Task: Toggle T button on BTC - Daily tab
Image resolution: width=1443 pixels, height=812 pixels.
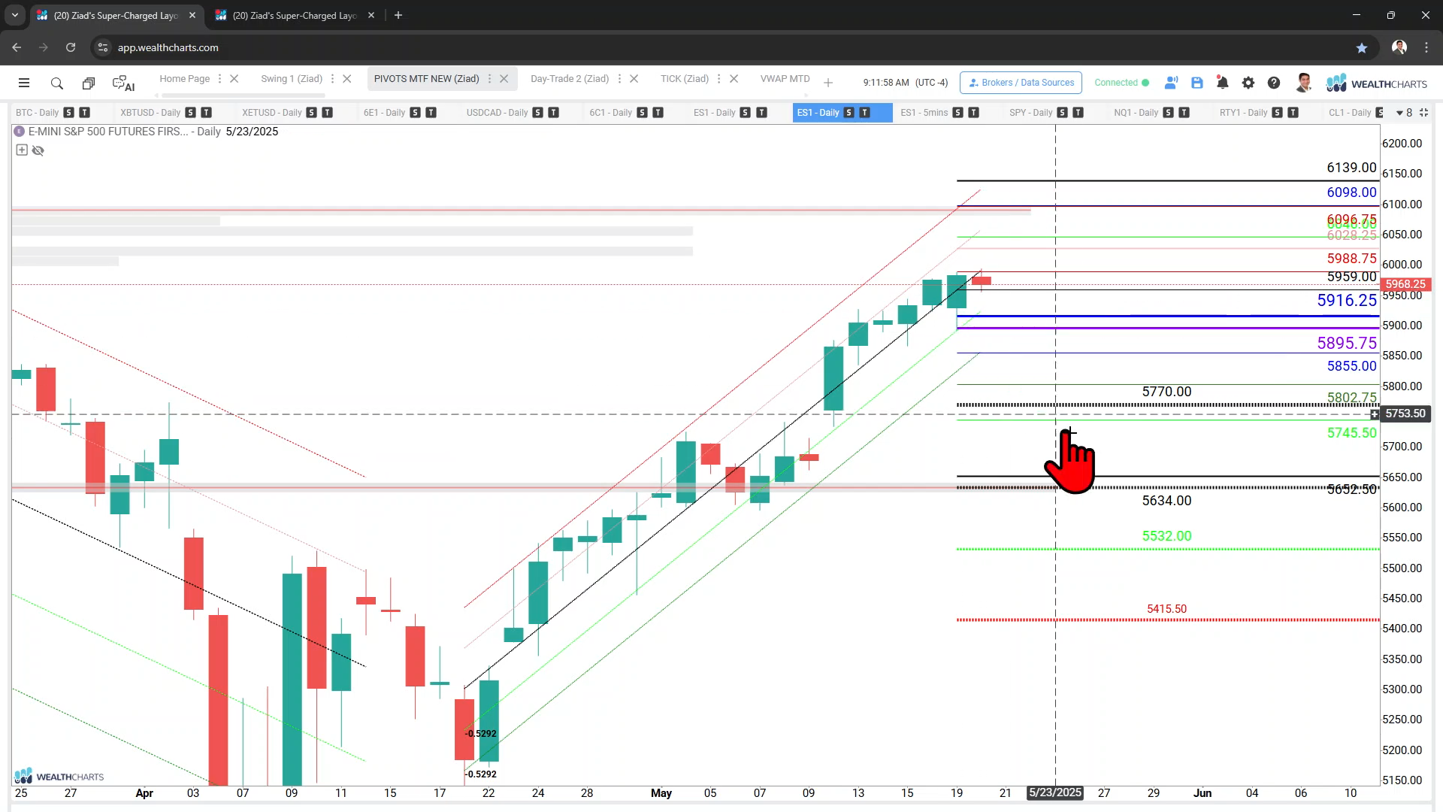Action: (85, 113)
